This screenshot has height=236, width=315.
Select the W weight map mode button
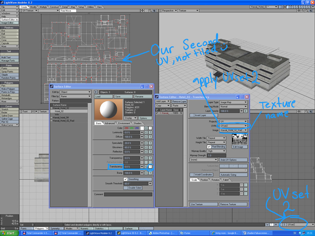tap(267, 225)
